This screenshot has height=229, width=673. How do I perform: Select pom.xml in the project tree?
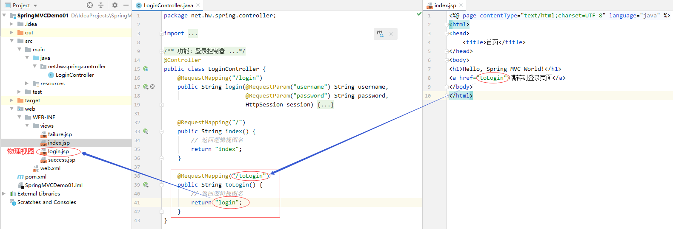[x=32, y=176]
